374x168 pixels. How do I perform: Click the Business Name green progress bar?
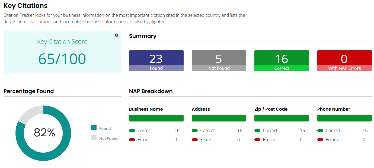pos(156,118)
